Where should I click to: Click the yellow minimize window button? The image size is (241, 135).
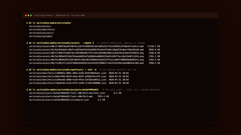pyautogui.click(x=28, y=15)
